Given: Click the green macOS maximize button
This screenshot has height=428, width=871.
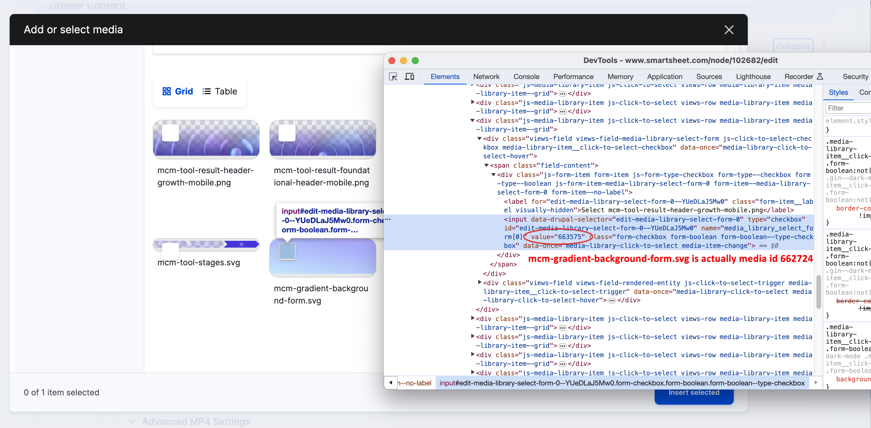Looking at the screenshot, I should point(415,60).
